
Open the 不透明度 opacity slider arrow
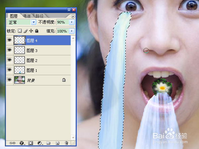[72, 22]
